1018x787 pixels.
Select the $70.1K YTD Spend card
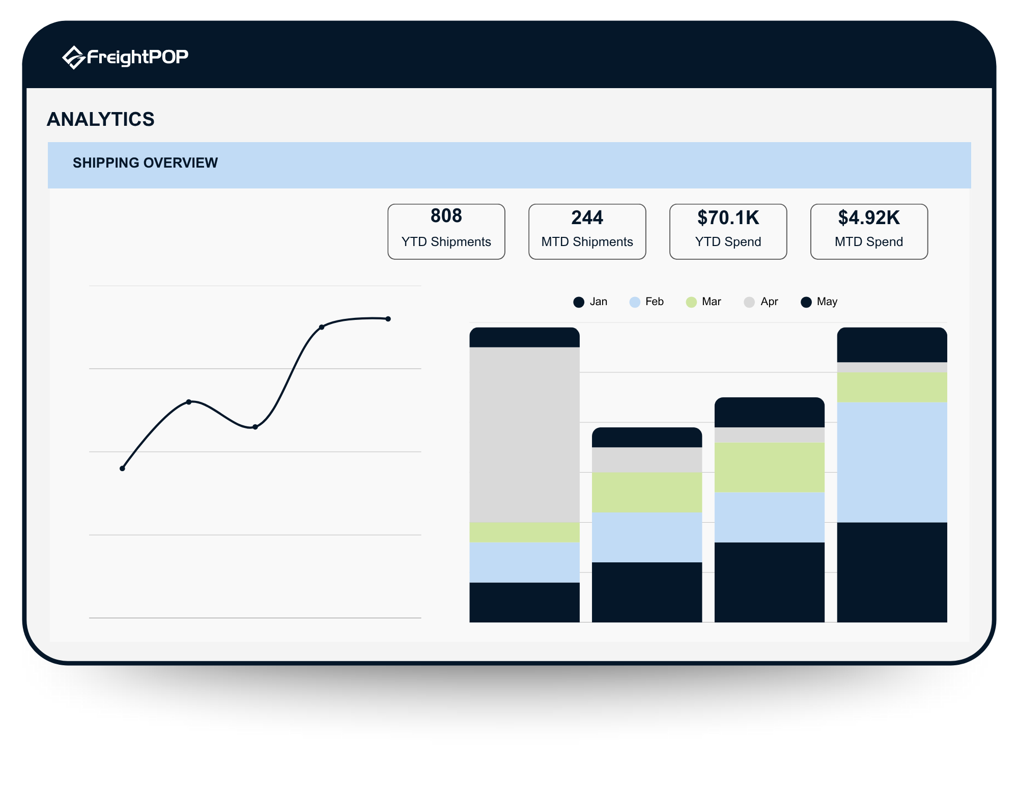[x=728, y=232]
